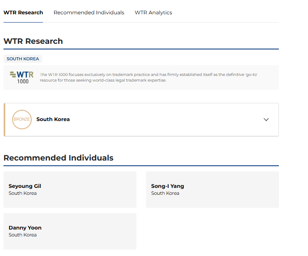Screen dimensions: 308x256
Task: Select the SOUTH KOREA jurisdiction tag
Action: [23, 59]
